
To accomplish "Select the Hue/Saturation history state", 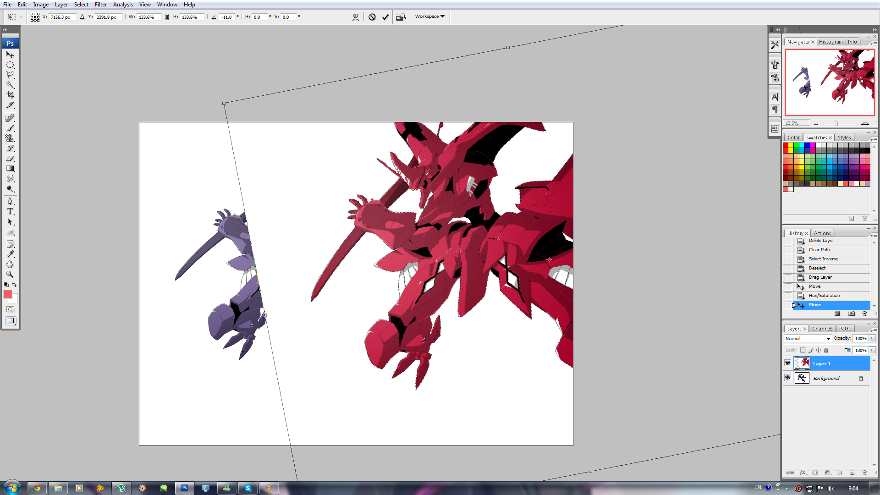I will tap(832, 296).
